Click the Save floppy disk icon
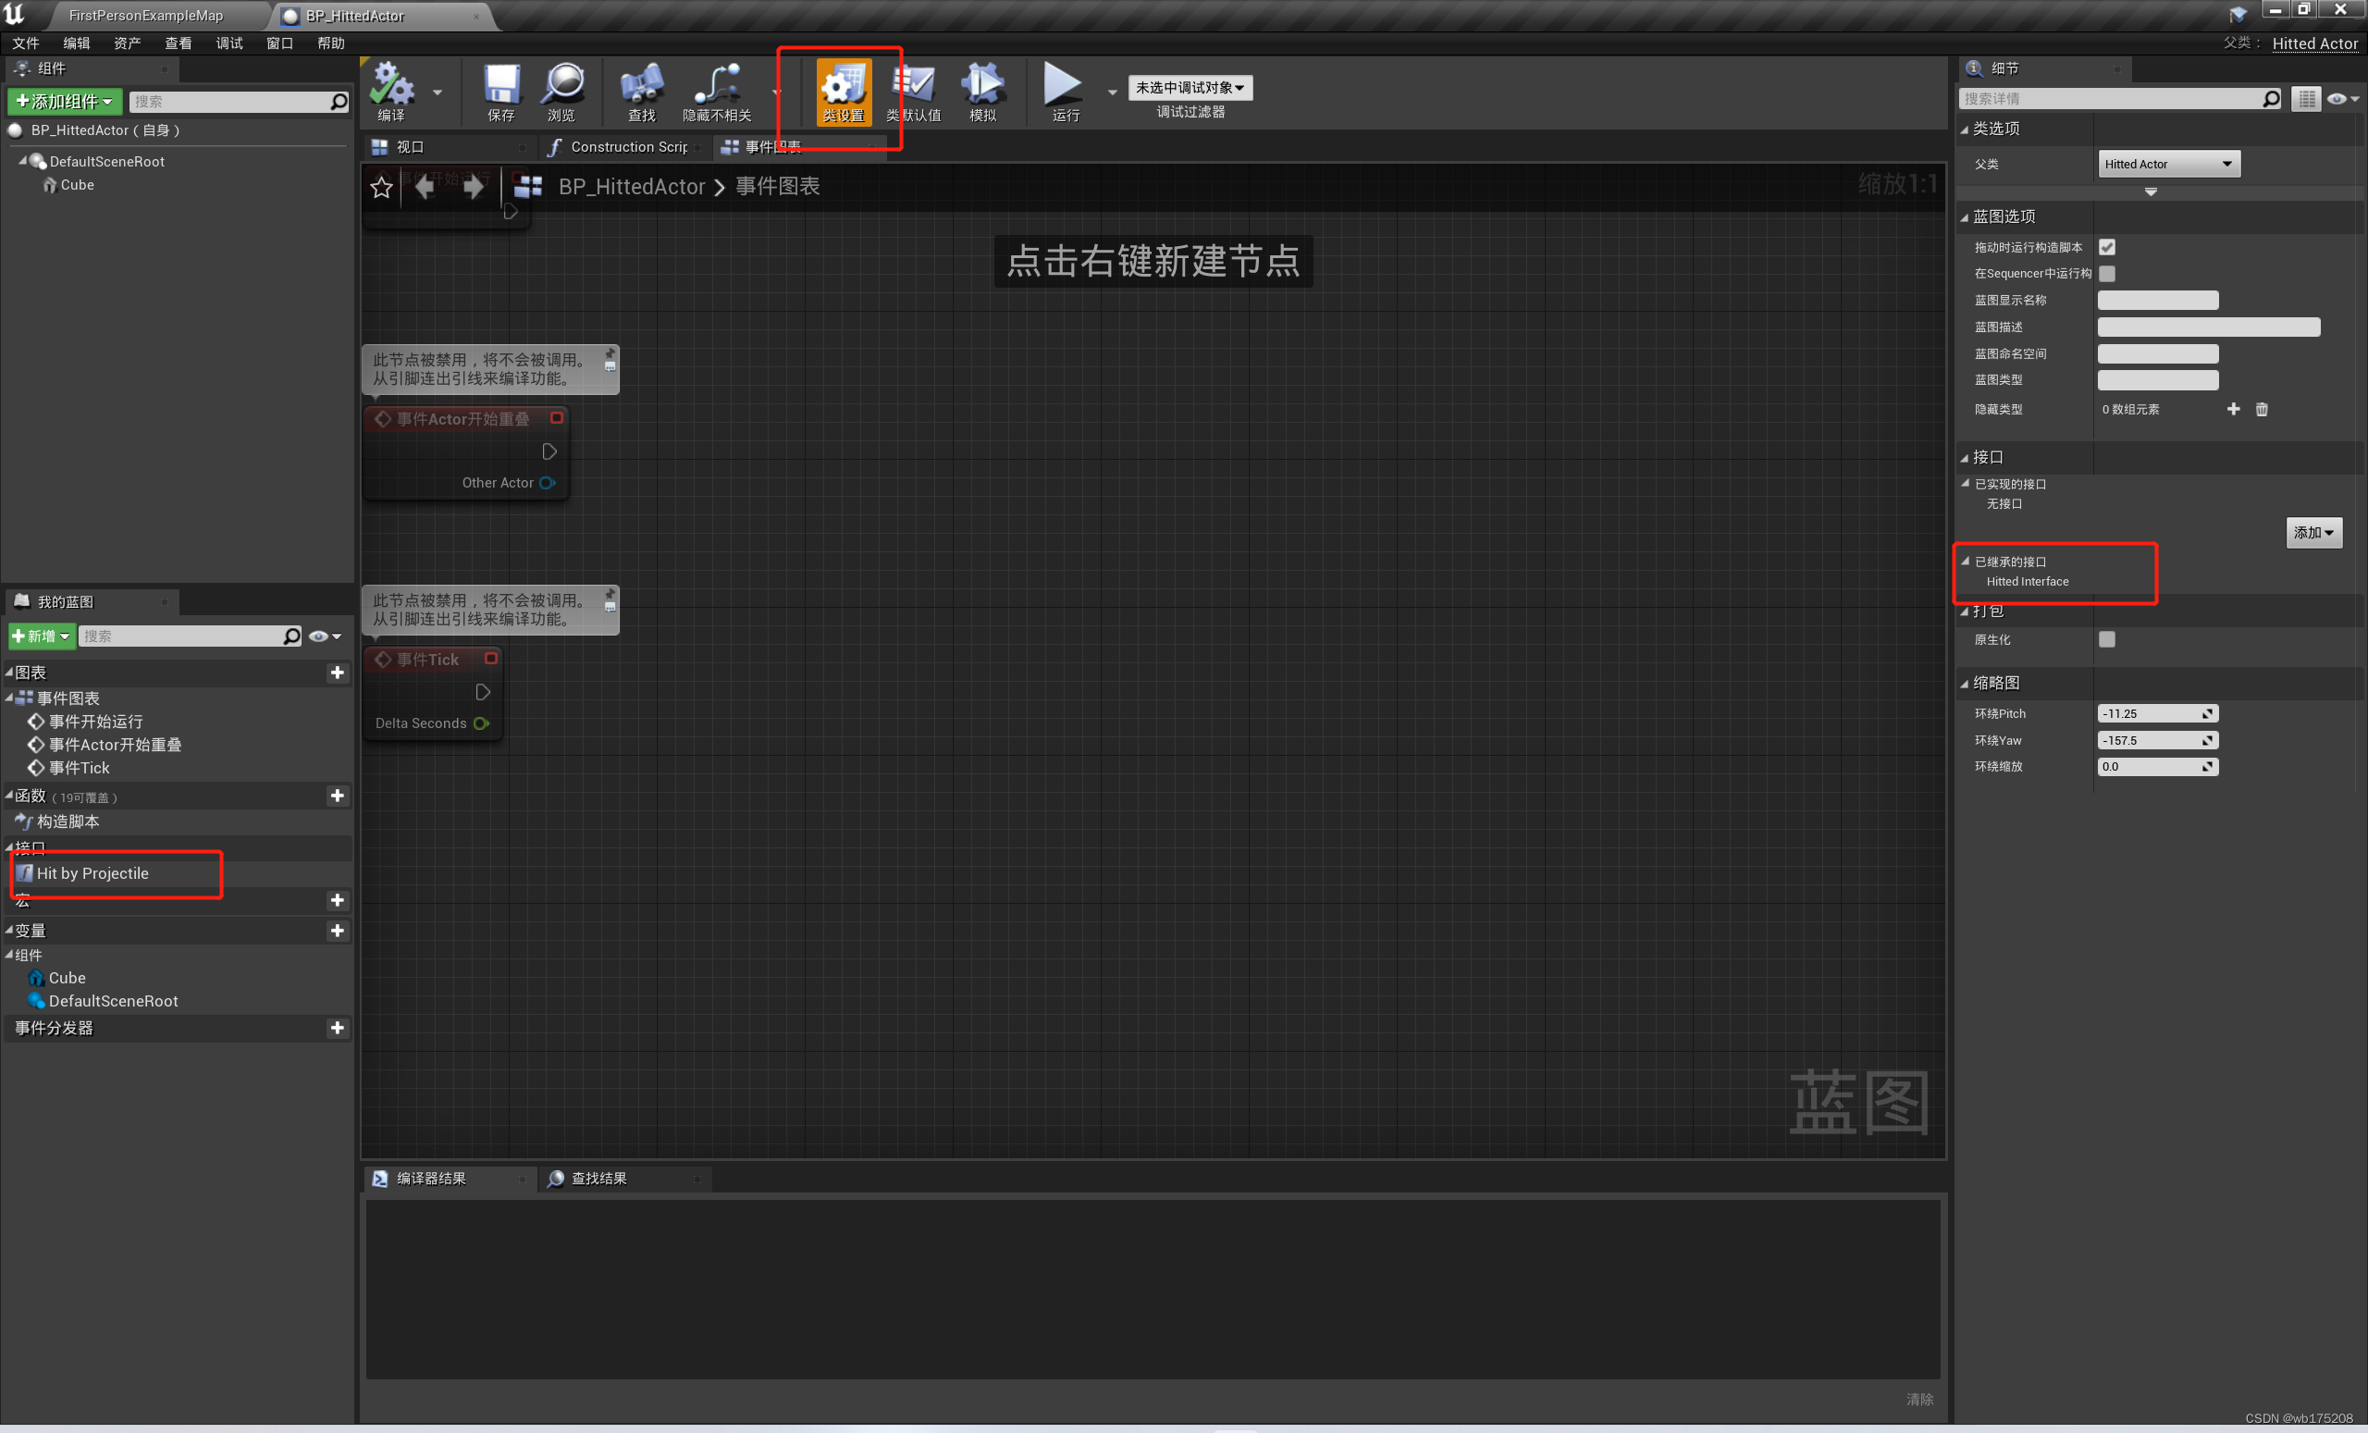The width and height of the screenshot is (2368, 1433). click(500, 84)
